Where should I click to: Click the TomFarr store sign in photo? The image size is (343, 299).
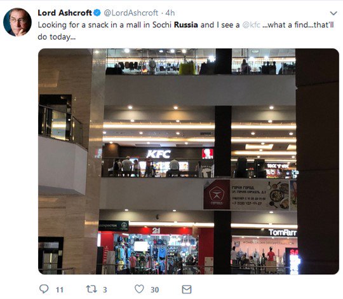click(x=283, y=232)
